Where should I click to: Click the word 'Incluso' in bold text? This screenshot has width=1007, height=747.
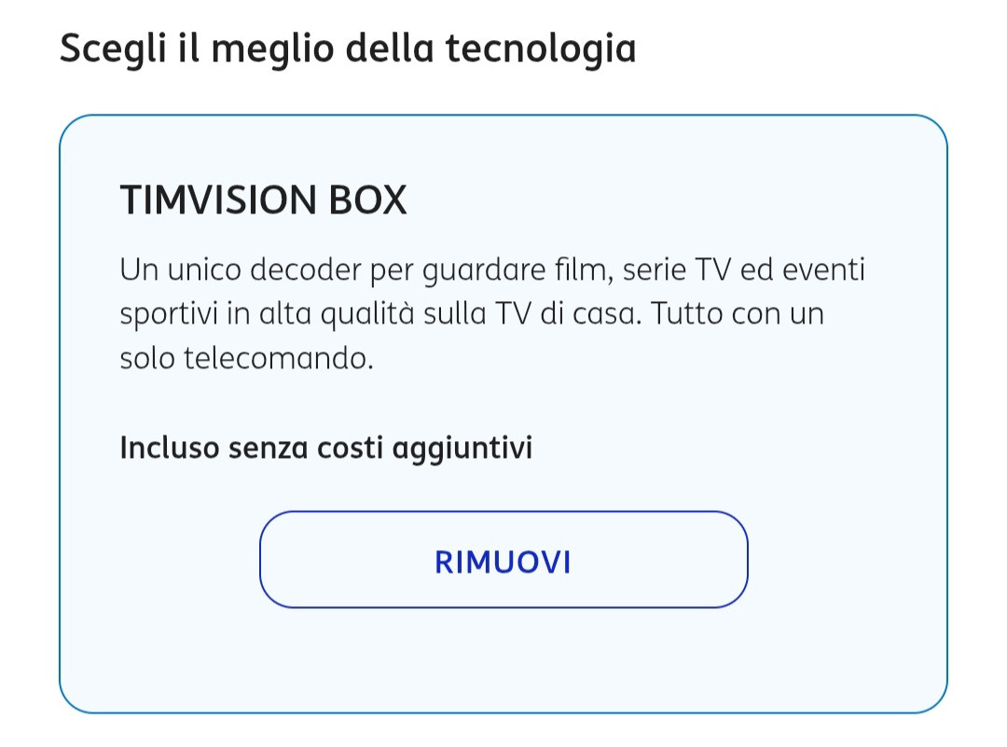(170, 448)
